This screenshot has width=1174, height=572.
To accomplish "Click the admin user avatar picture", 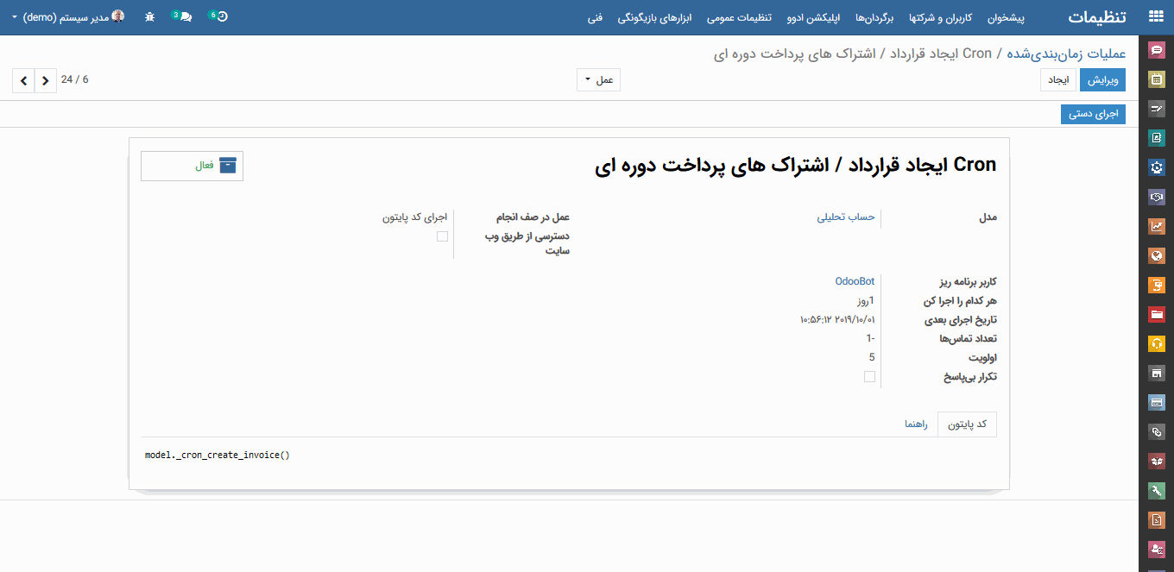I will pos(119,16).
